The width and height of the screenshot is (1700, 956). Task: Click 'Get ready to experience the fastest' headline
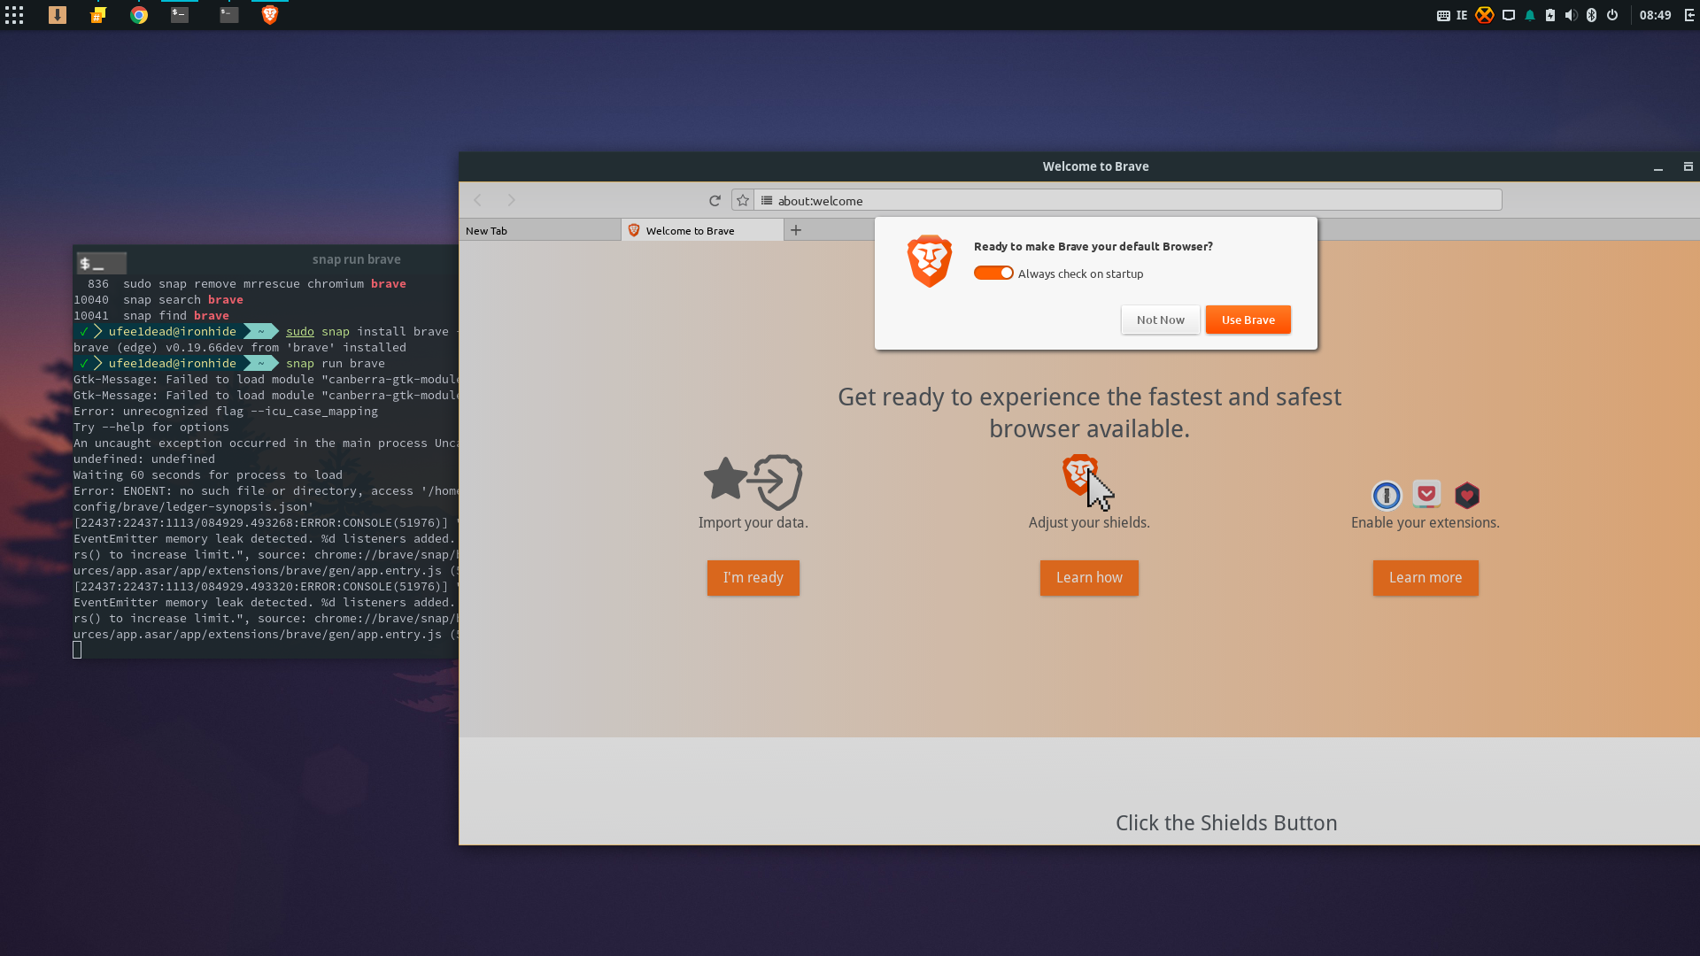1089,412
